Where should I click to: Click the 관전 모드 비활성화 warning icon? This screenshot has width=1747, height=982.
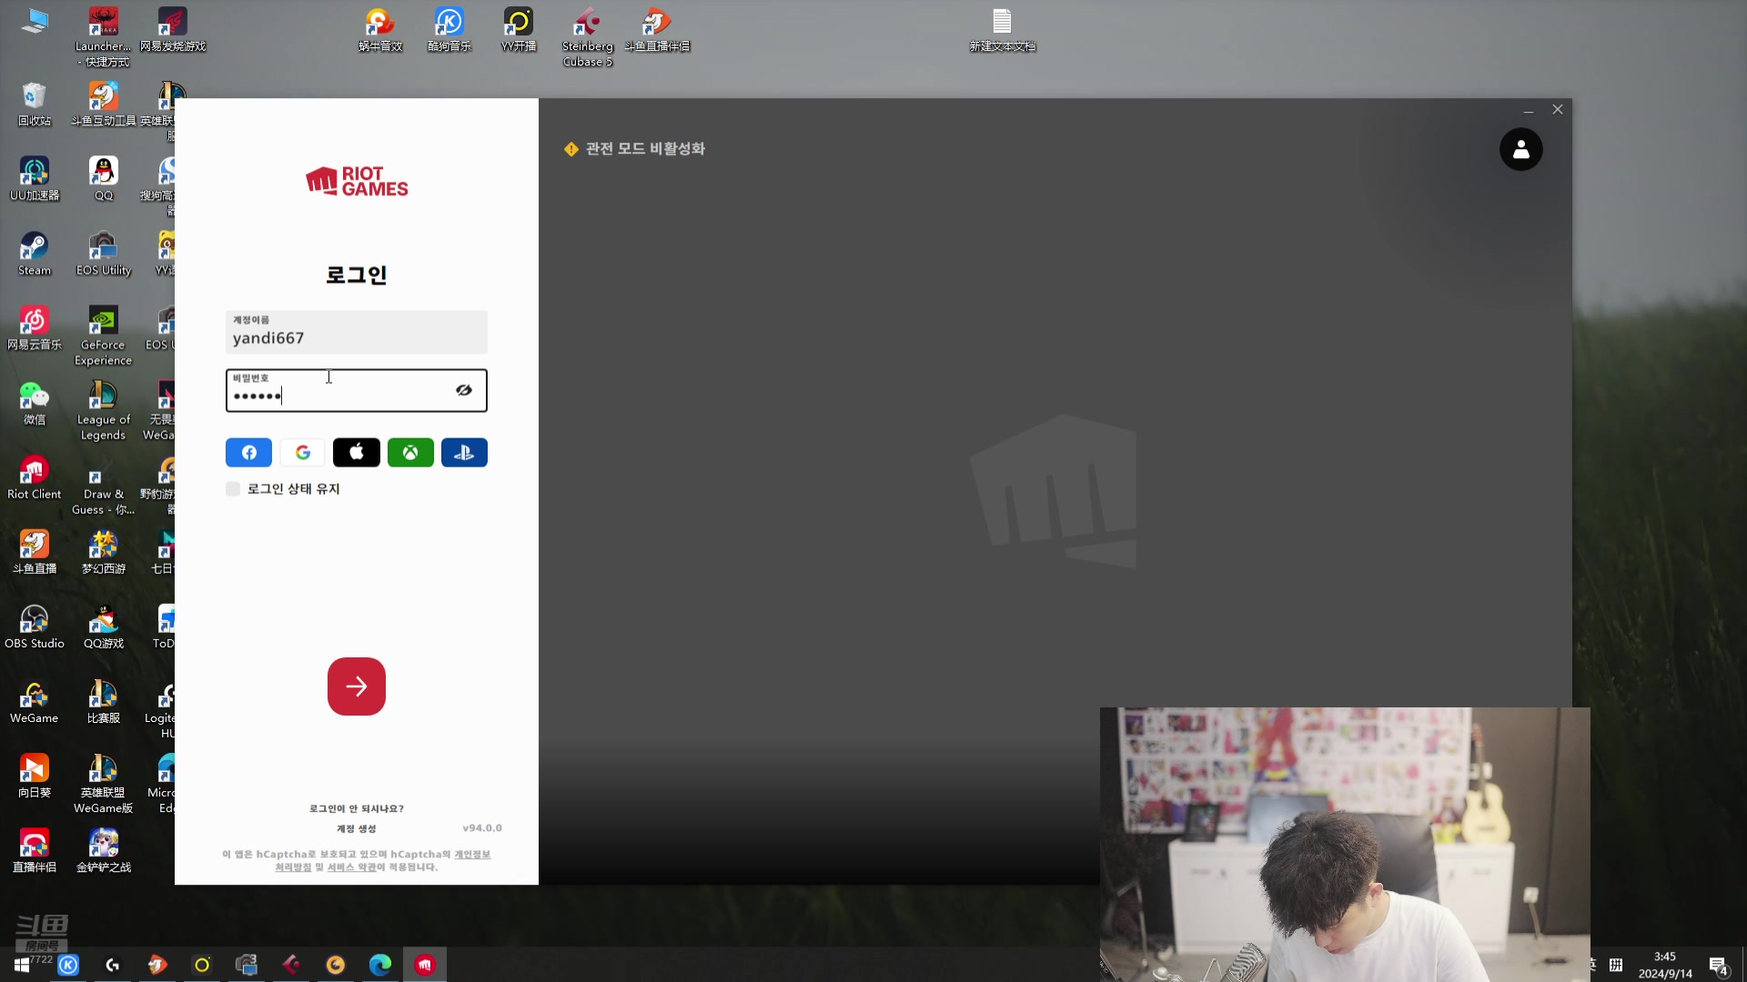(x=571, y=149)
